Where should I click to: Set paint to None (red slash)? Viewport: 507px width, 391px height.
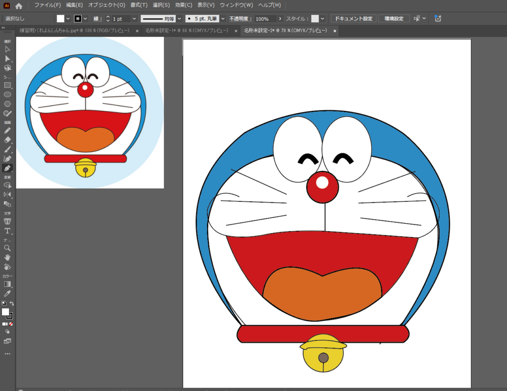tap(11, 324)
